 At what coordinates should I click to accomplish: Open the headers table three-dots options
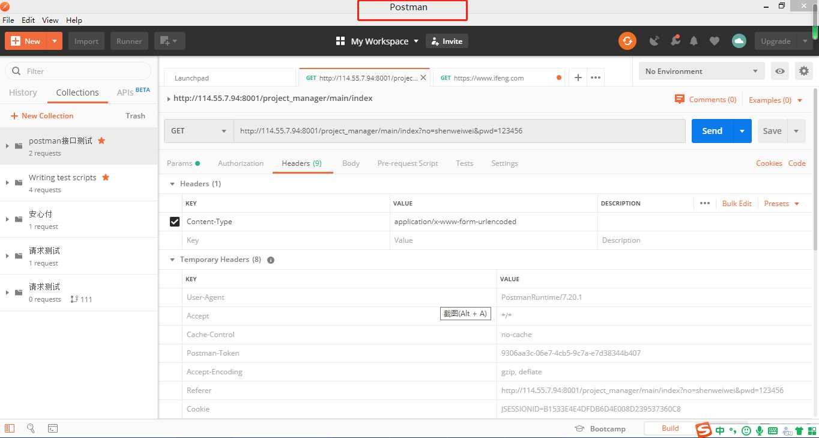pyautogui.click(x=705, y=203)
